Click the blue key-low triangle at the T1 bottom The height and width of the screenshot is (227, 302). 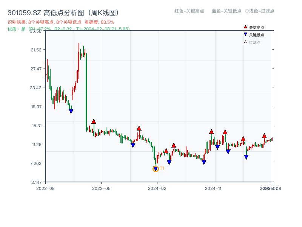click(x=156, y=168)
